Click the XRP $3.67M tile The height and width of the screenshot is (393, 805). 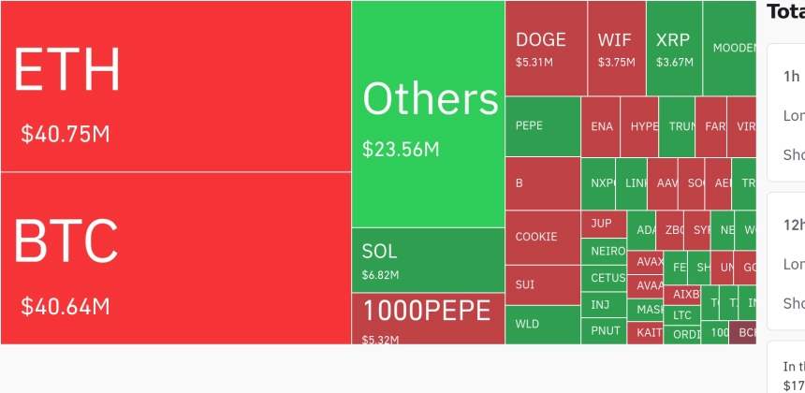675,49
